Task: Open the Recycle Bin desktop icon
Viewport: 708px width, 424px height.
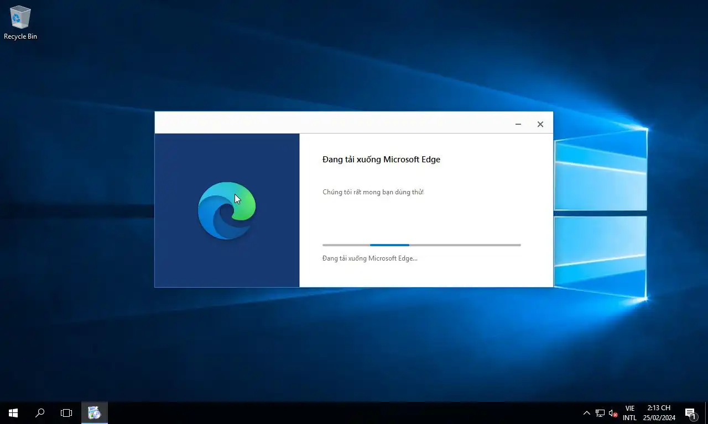Action: click(20, 22)
